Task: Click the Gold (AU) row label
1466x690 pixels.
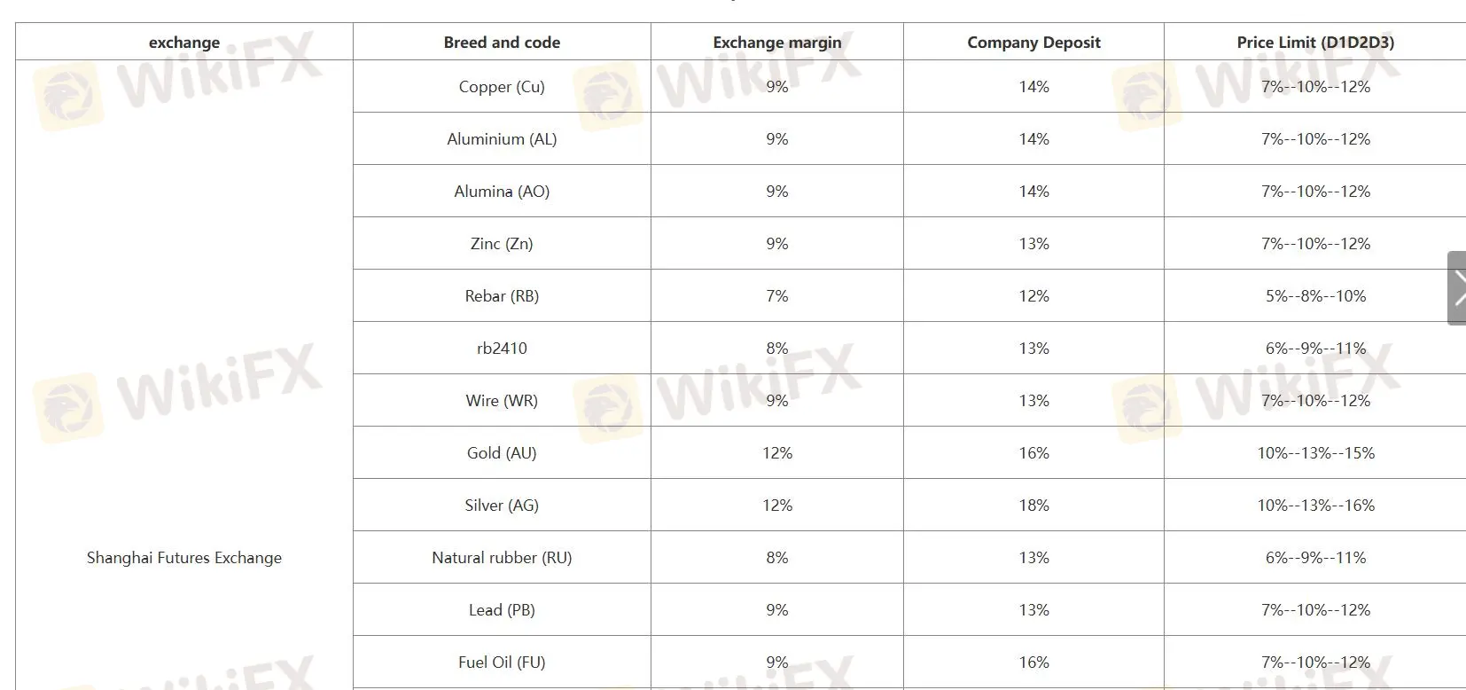Action: [x=502, y=452]
